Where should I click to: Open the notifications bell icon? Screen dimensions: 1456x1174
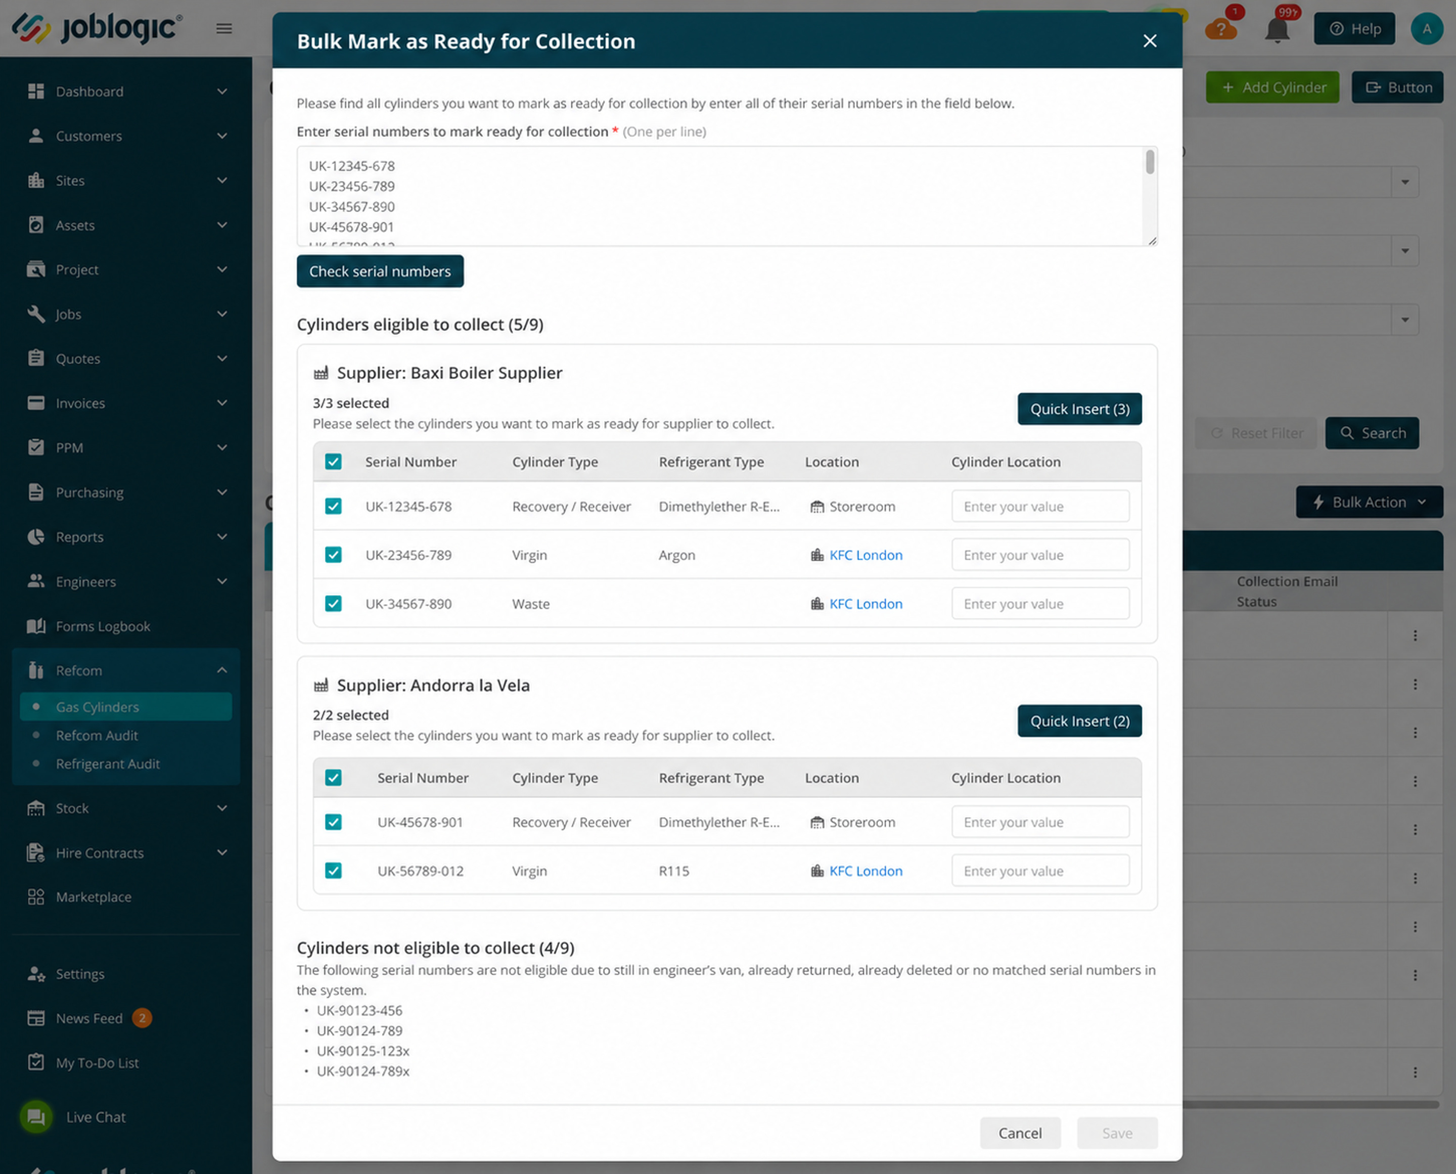tap(1278, 30)
